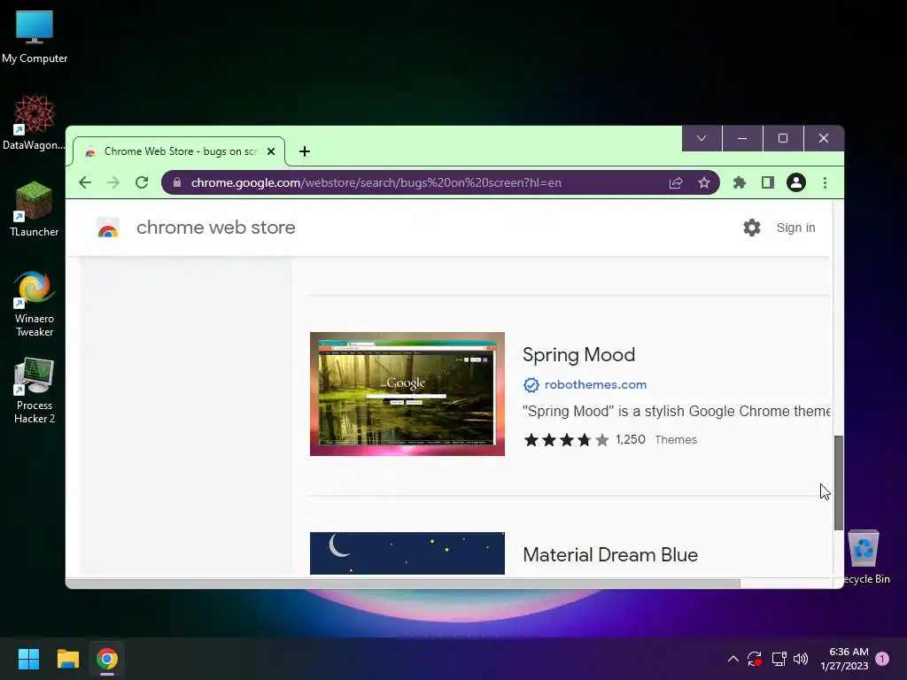Click the Spring Mood preview thumbnail
This screenshot has height=680, width=907.
[407, 394]
